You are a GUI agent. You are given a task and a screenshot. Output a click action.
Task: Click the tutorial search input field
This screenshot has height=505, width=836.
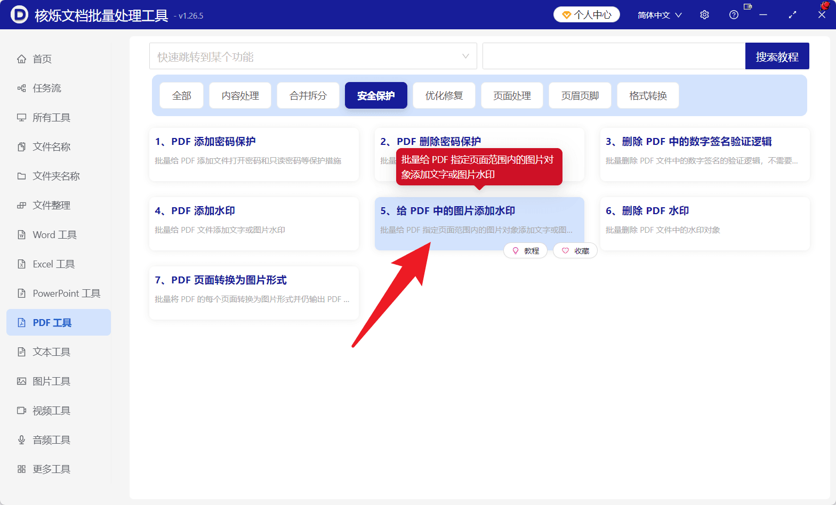pyautogui.click(x=614, y=56)
